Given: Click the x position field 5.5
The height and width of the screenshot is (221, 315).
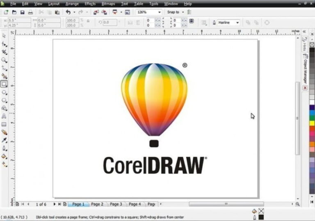Looking at the screenshot, I should [19, 20].
